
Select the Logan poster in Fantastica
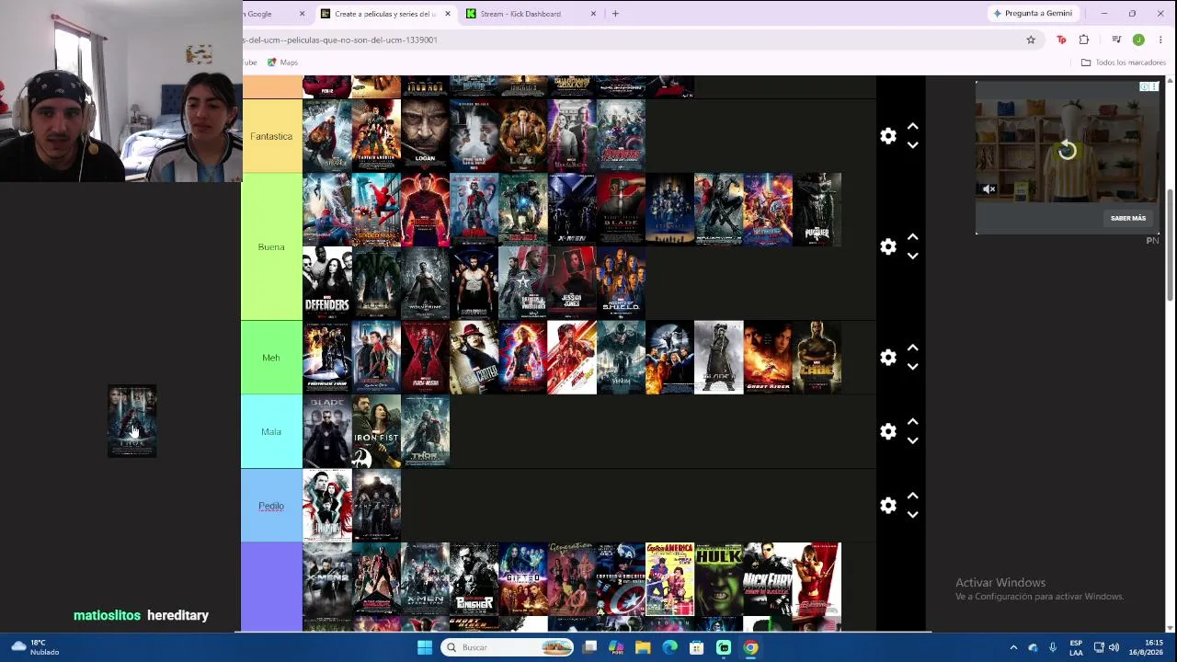[x=425, y=136]
